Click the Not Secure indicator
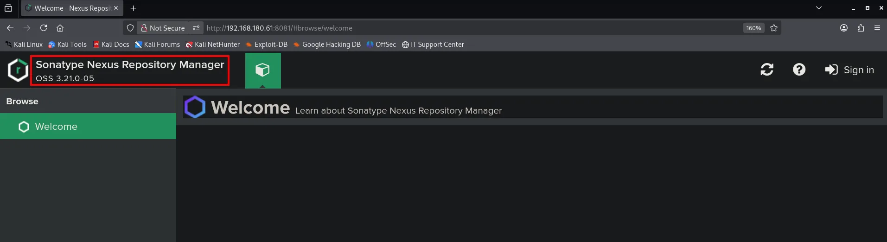887x242 pixels. pyautogui.click(x=163, y=28)
